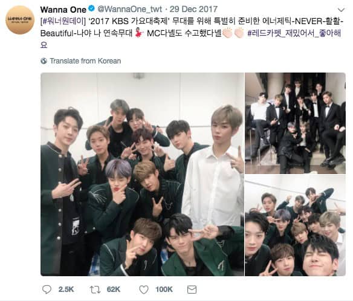View the large group selfie photo
This screenshot has height=301, width=353.
(x=142, y=174)
